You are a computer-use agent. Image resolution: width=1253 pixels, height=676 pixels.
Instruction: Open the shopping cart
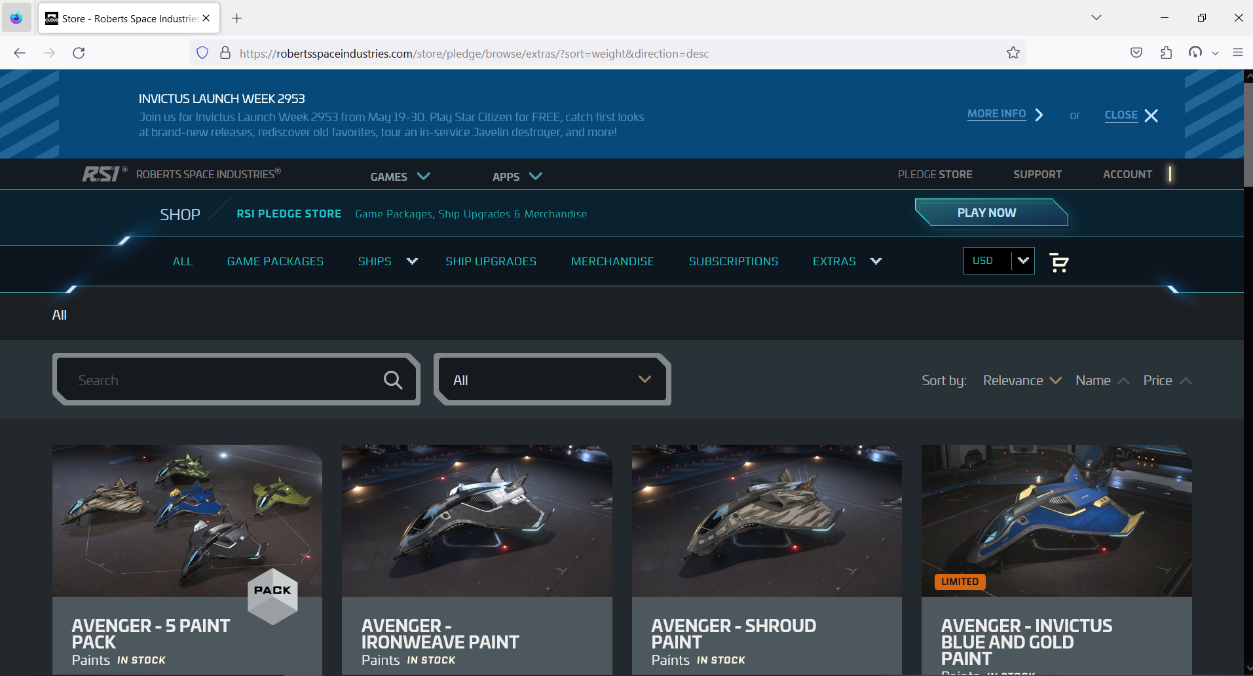1059,261
